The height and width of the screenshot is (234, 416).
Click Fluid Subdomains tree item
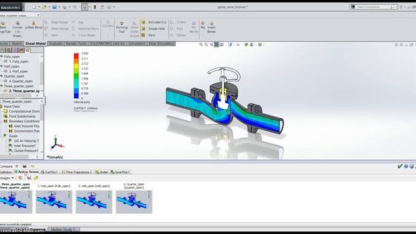pyautogui.click(x=19, y=116)
